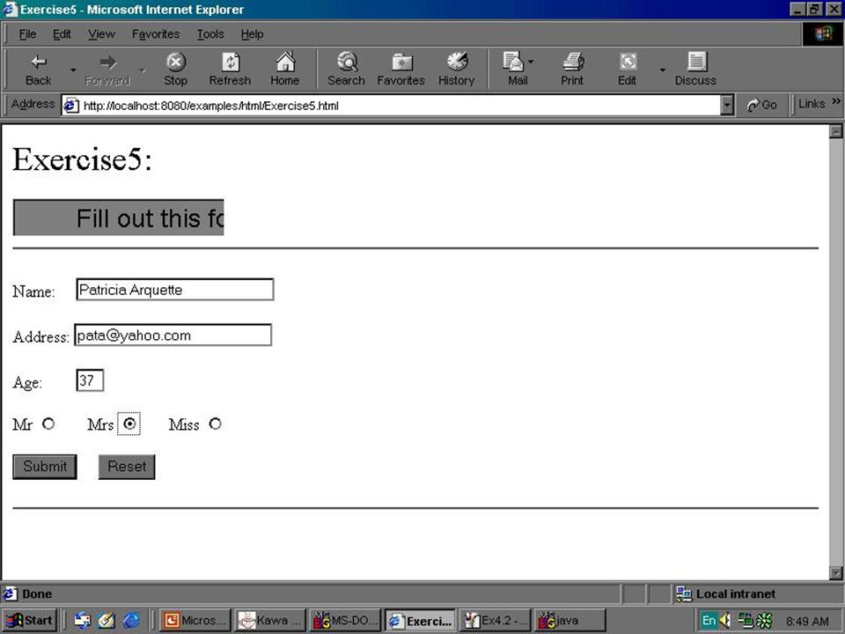Launch Internet Explorer from quick launch
Screen dimensions: 845x634
(x=131, y=621)
